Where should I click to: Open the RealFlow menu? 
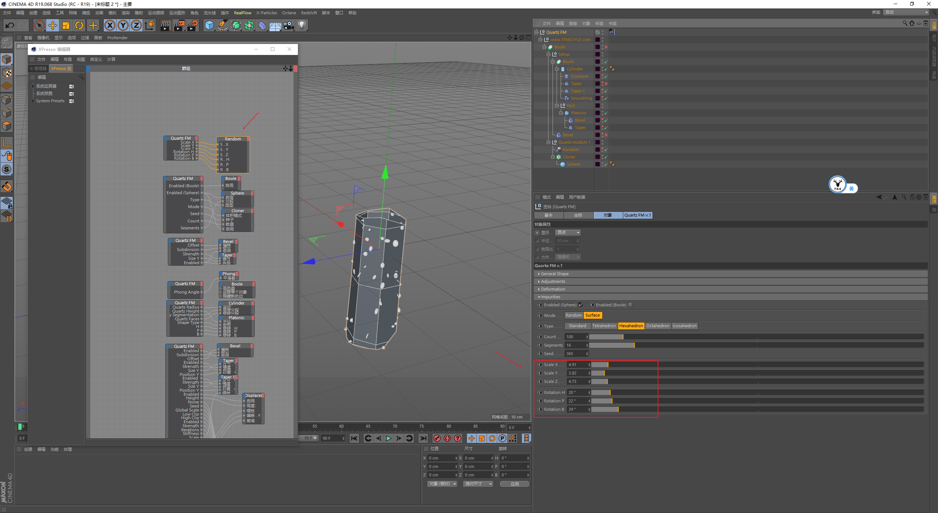pyautogui.click(x=243, y=13)
